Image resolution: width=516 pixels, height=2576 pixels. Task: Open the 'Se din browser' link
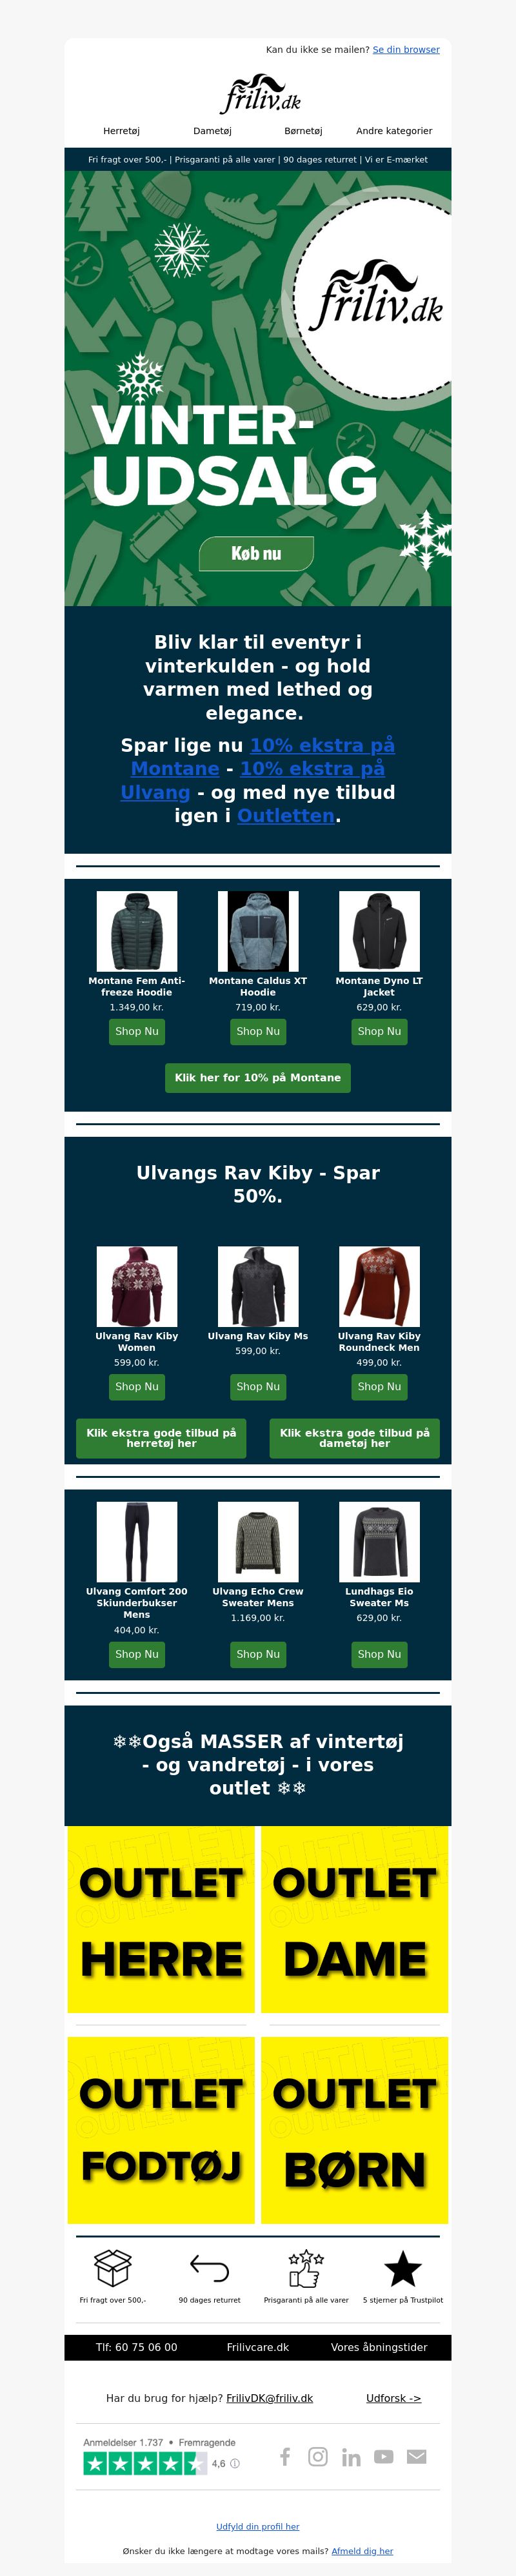click(x=406, y=49)
